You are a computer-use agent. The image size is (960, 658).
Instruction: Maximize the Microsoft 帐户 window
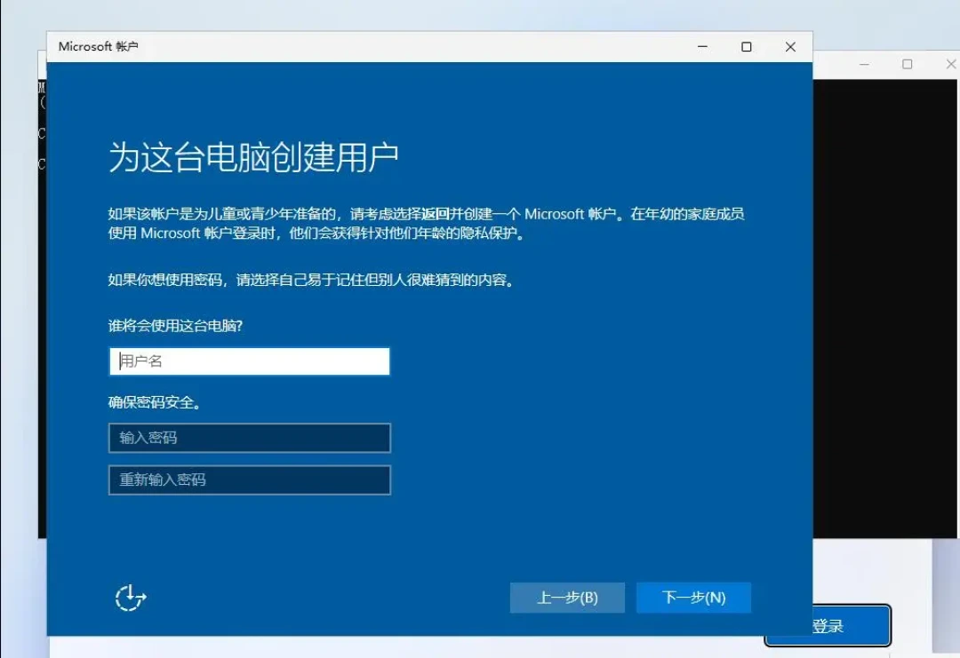[x=747, y=46]
